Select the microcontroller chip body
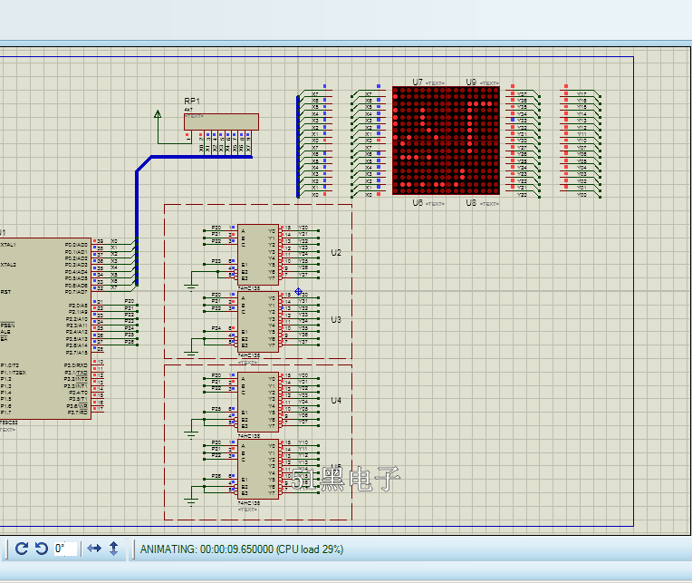Screen dimensions: 692x583 point(44,328)
